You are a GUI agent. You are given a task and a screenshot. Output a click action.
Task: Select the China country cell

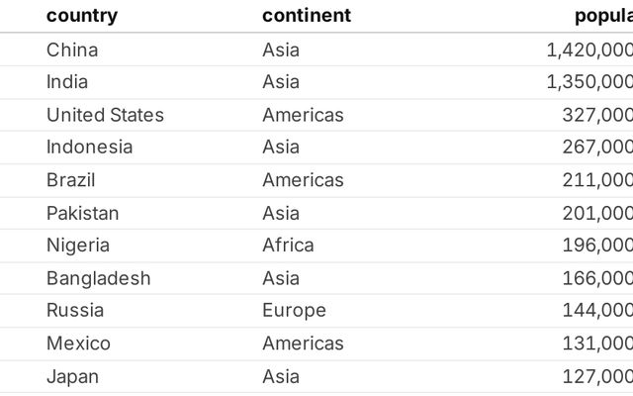click(x=72, y=49)
